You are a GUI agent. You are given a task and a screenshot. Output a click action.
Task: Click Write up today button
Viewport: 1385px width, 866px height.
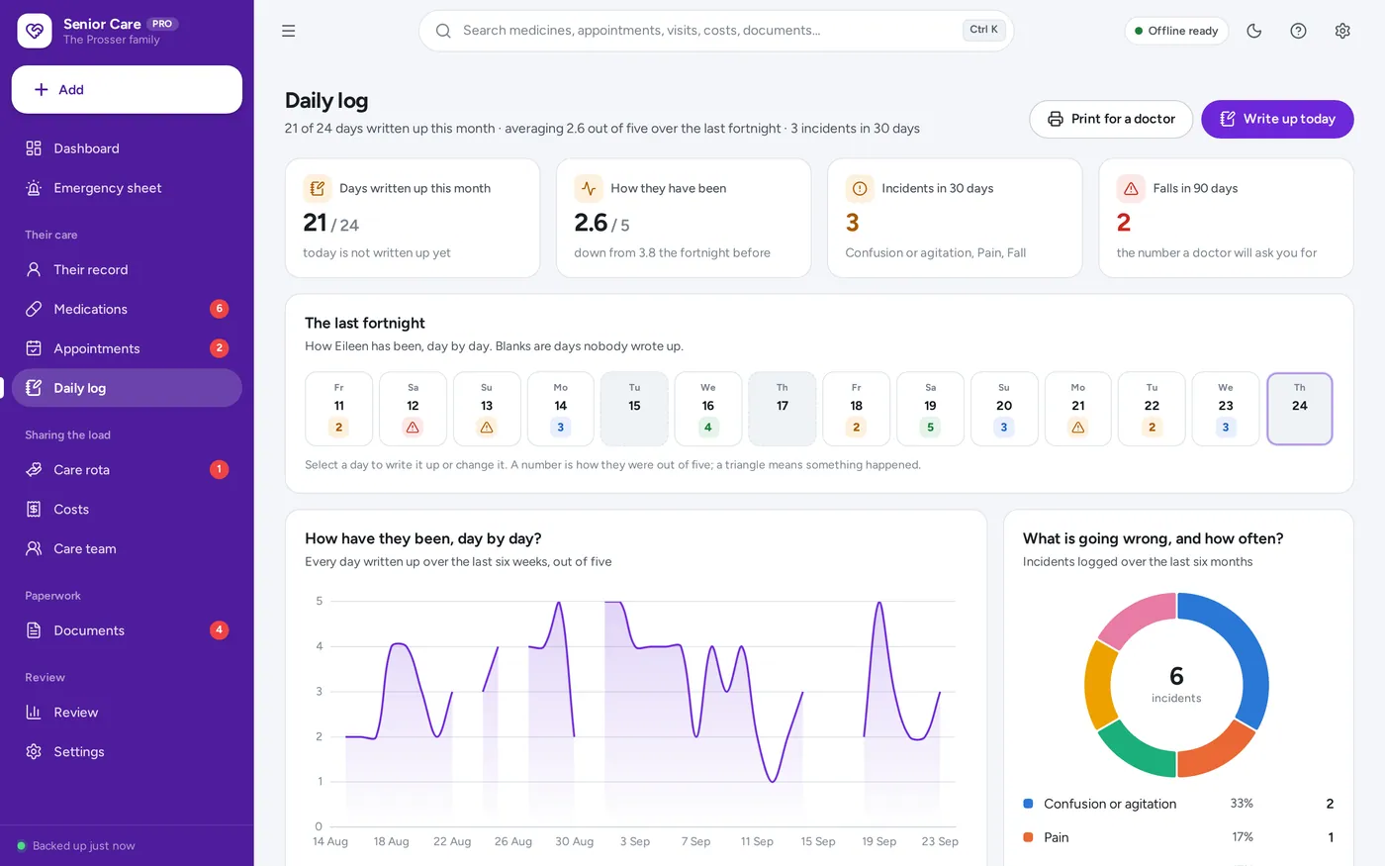pos(1277,119)
